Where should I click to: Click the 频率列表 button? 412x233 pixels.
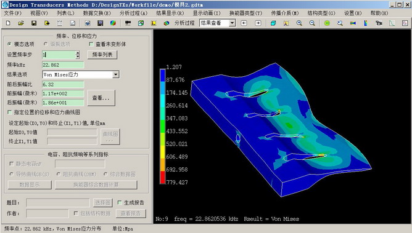102,55
